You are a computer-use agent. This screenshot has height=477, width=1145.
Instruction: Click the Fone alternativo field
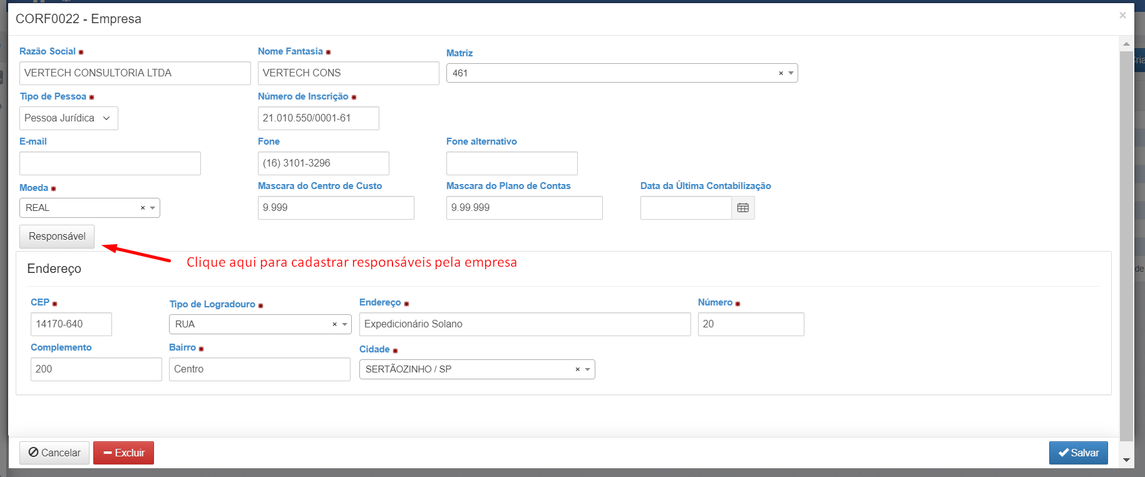click(x=512, y=163)
